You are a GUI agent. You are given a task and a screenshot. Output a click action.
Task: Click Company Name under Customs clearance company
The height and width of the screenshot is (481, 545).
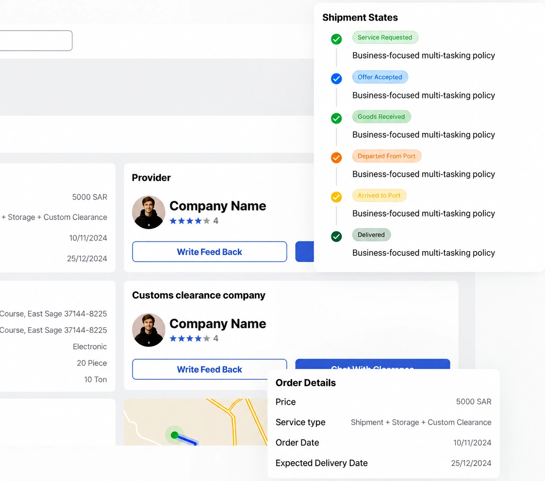point(218,324)
